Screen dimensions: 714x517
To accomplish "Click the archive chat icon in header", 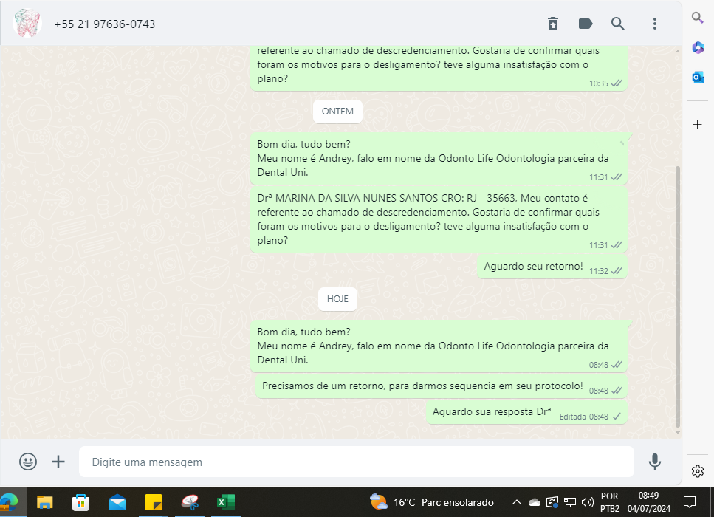I will pyautogui.click(x=553, y=24).
